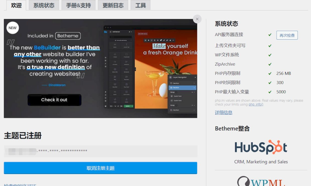Select the 工具 tab
The height and width of the screenshot is (186, 311).
pyautogui.click(x=140, y=5)
